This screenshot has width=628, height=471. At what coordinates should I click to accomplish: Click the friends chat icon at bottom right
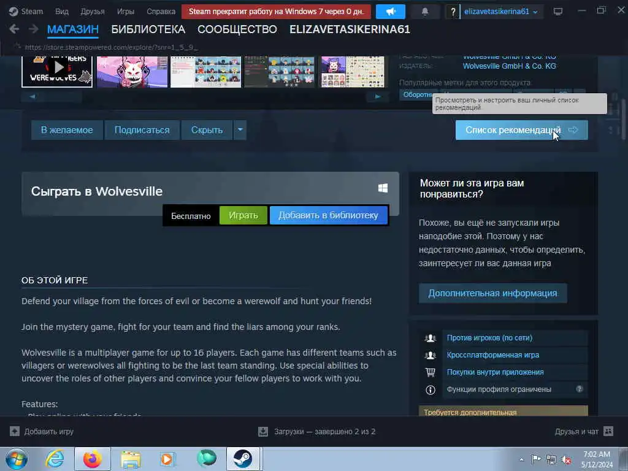[x=608, y=431]
